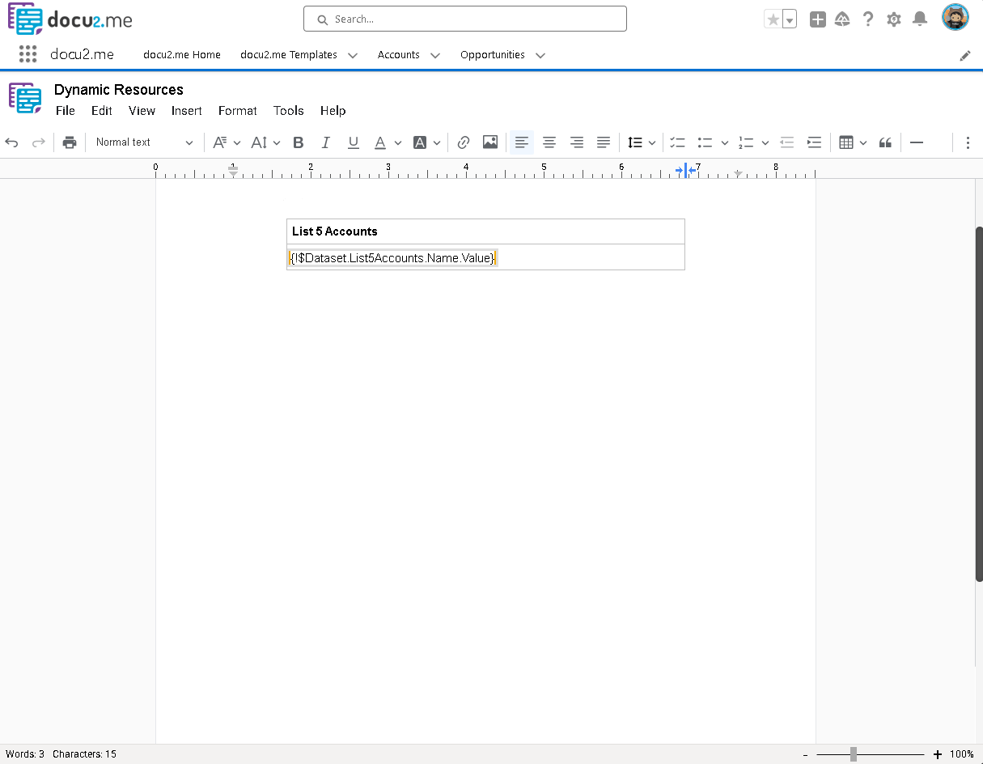Click the redo arrow in the toolbar
Viewport: 983px width, 764px height.
point(38,142)
